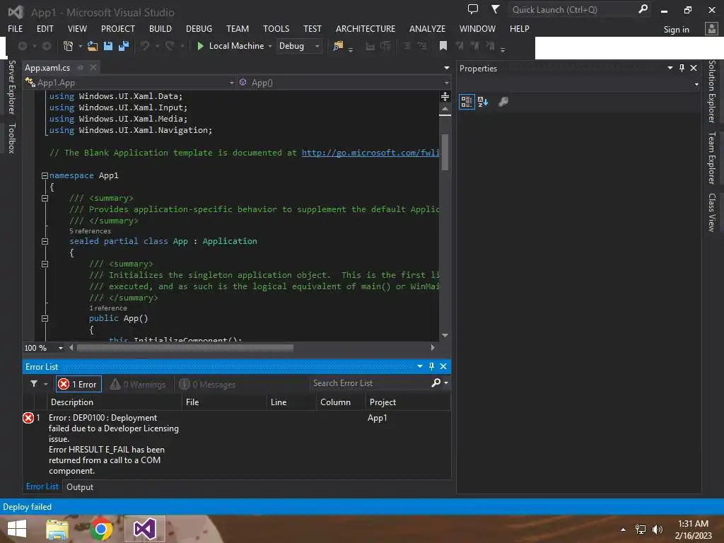Click the pin icon on App.xaml.cs tab
Viewport: 724px width, 543px height.
tap(81, 67)
